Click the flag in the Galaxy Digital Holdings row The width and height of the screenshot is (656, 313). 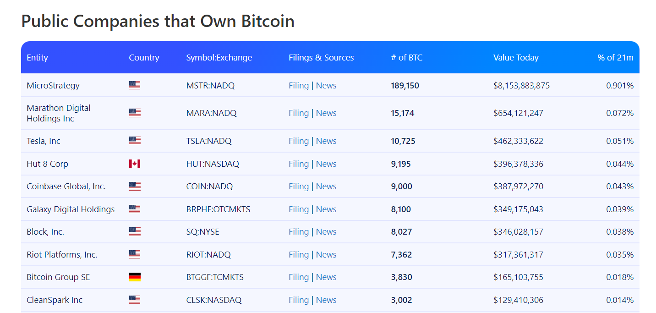pos(135,209)
